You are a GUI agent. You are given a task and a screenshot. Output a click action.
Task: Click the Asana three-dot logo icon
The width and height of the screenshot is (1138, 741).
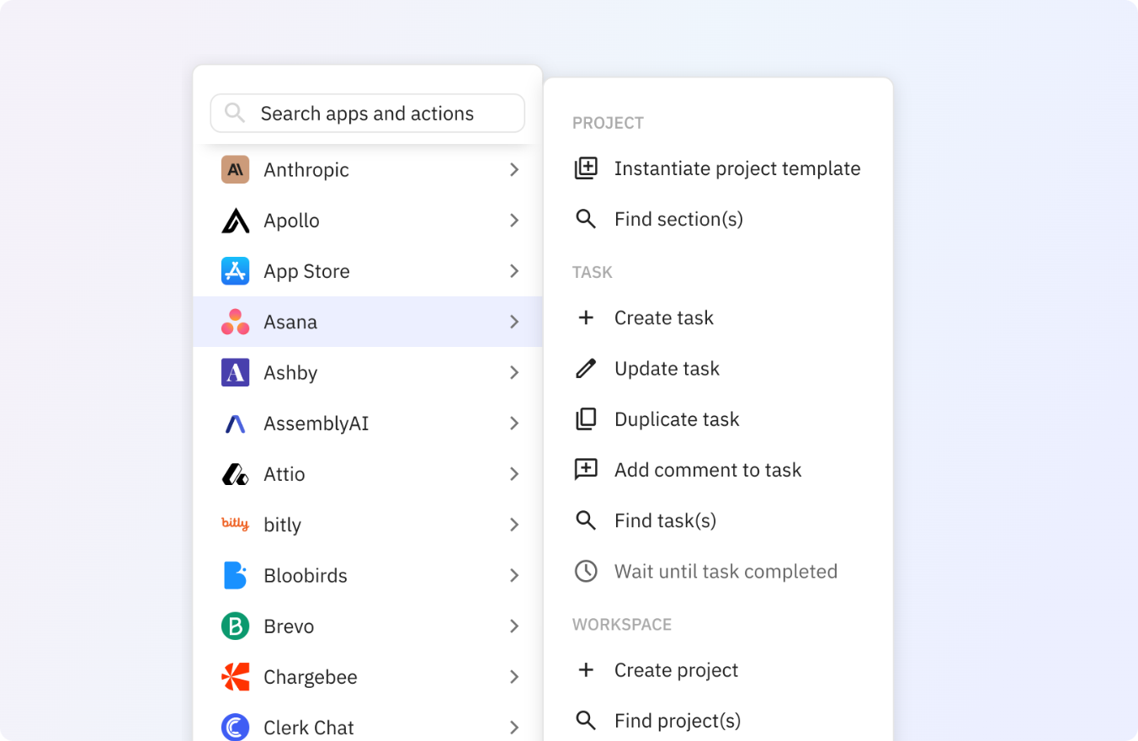(x=235, y=322)
